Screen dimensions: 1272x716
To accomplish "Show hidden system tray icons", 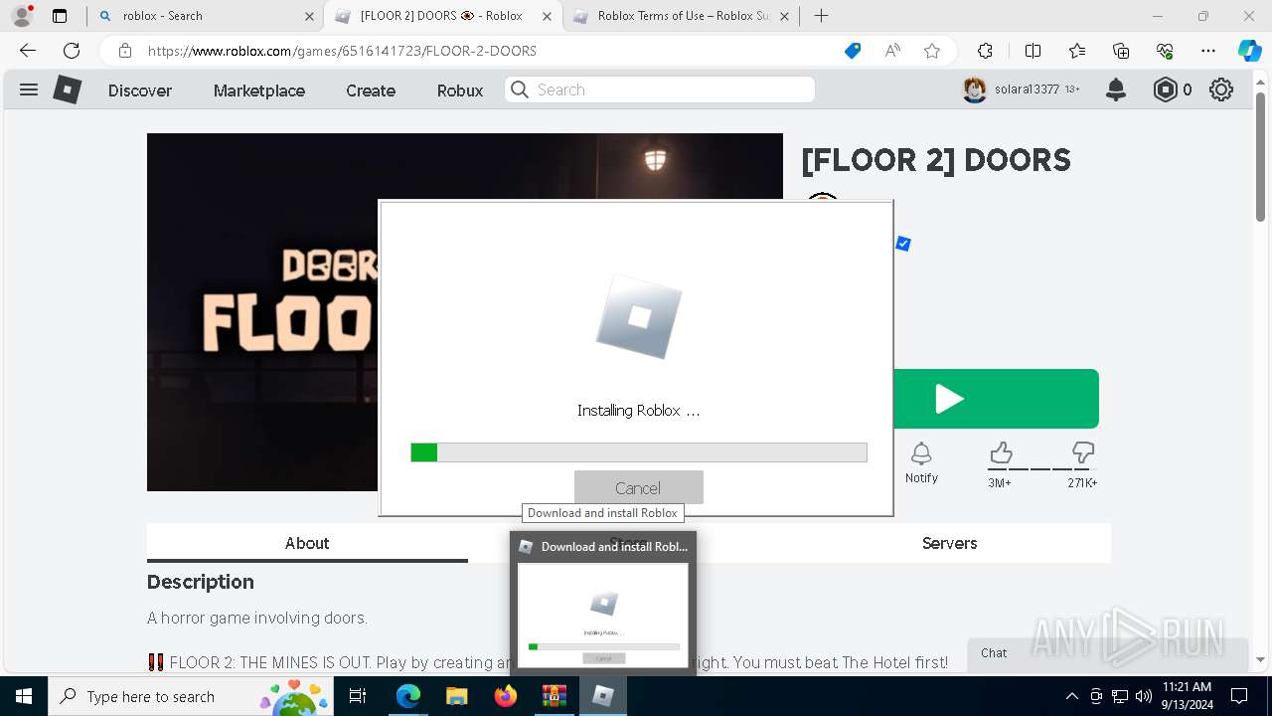I will pos(1071,696).
